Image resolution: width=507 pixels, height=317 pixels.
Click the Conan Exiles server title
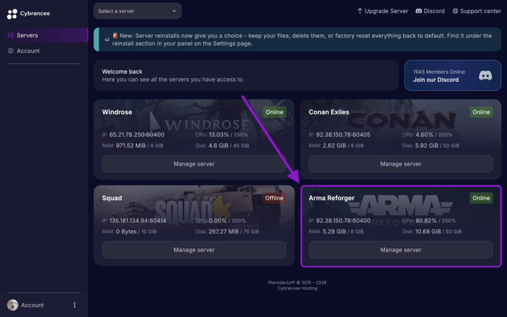[x=329, y=112]
